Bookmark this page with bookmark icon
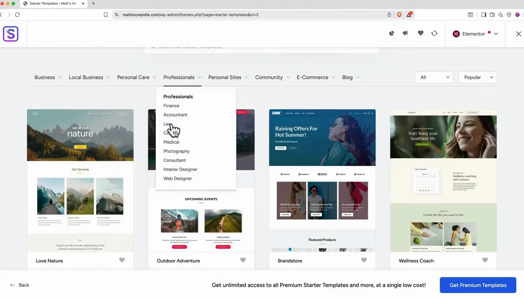The width and height of the screenshot is (524, 299). [x=105, y=15]
